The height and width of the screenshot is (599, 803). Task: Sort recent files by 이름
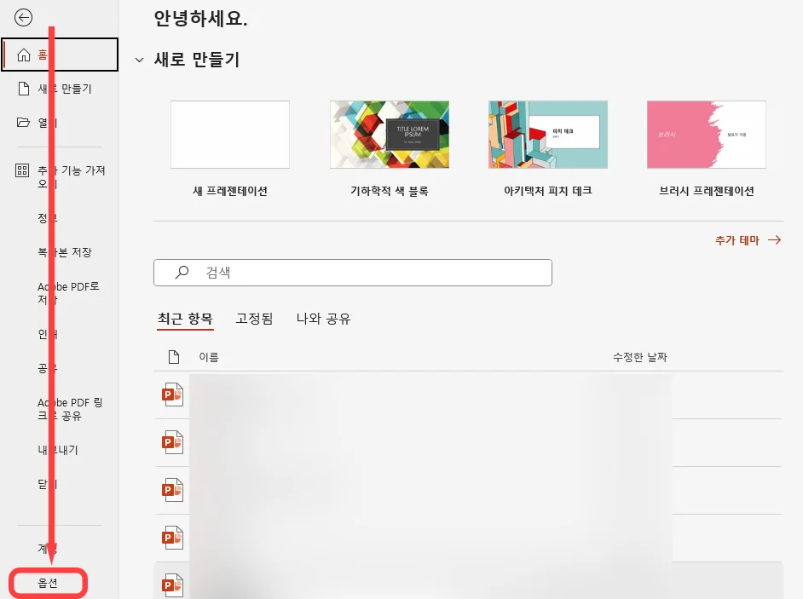pos(208,357)
